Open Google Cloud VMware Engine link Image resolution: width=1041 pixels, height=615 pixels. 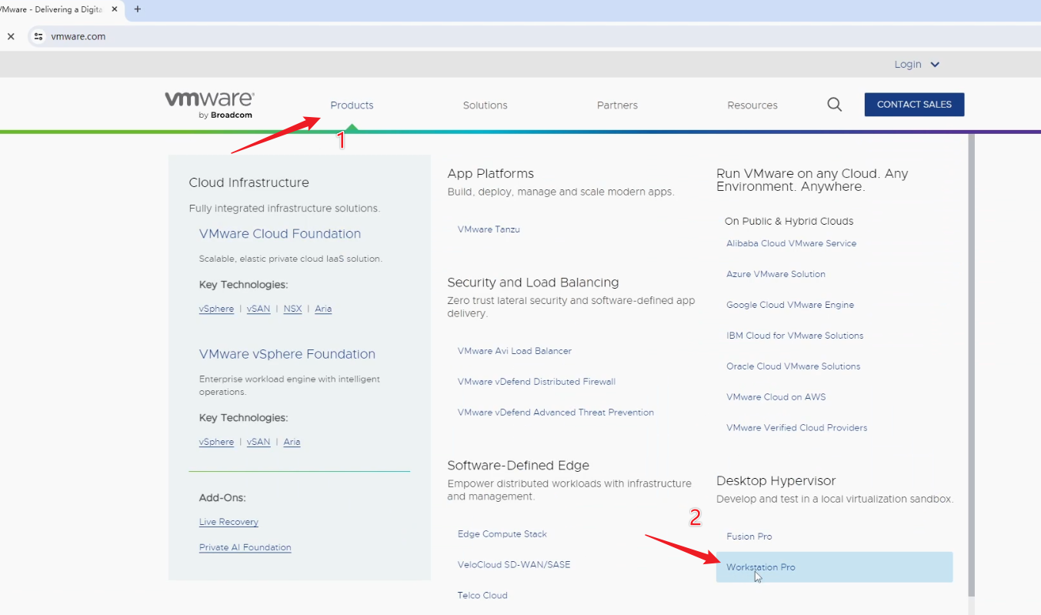[x=790, y=305]
